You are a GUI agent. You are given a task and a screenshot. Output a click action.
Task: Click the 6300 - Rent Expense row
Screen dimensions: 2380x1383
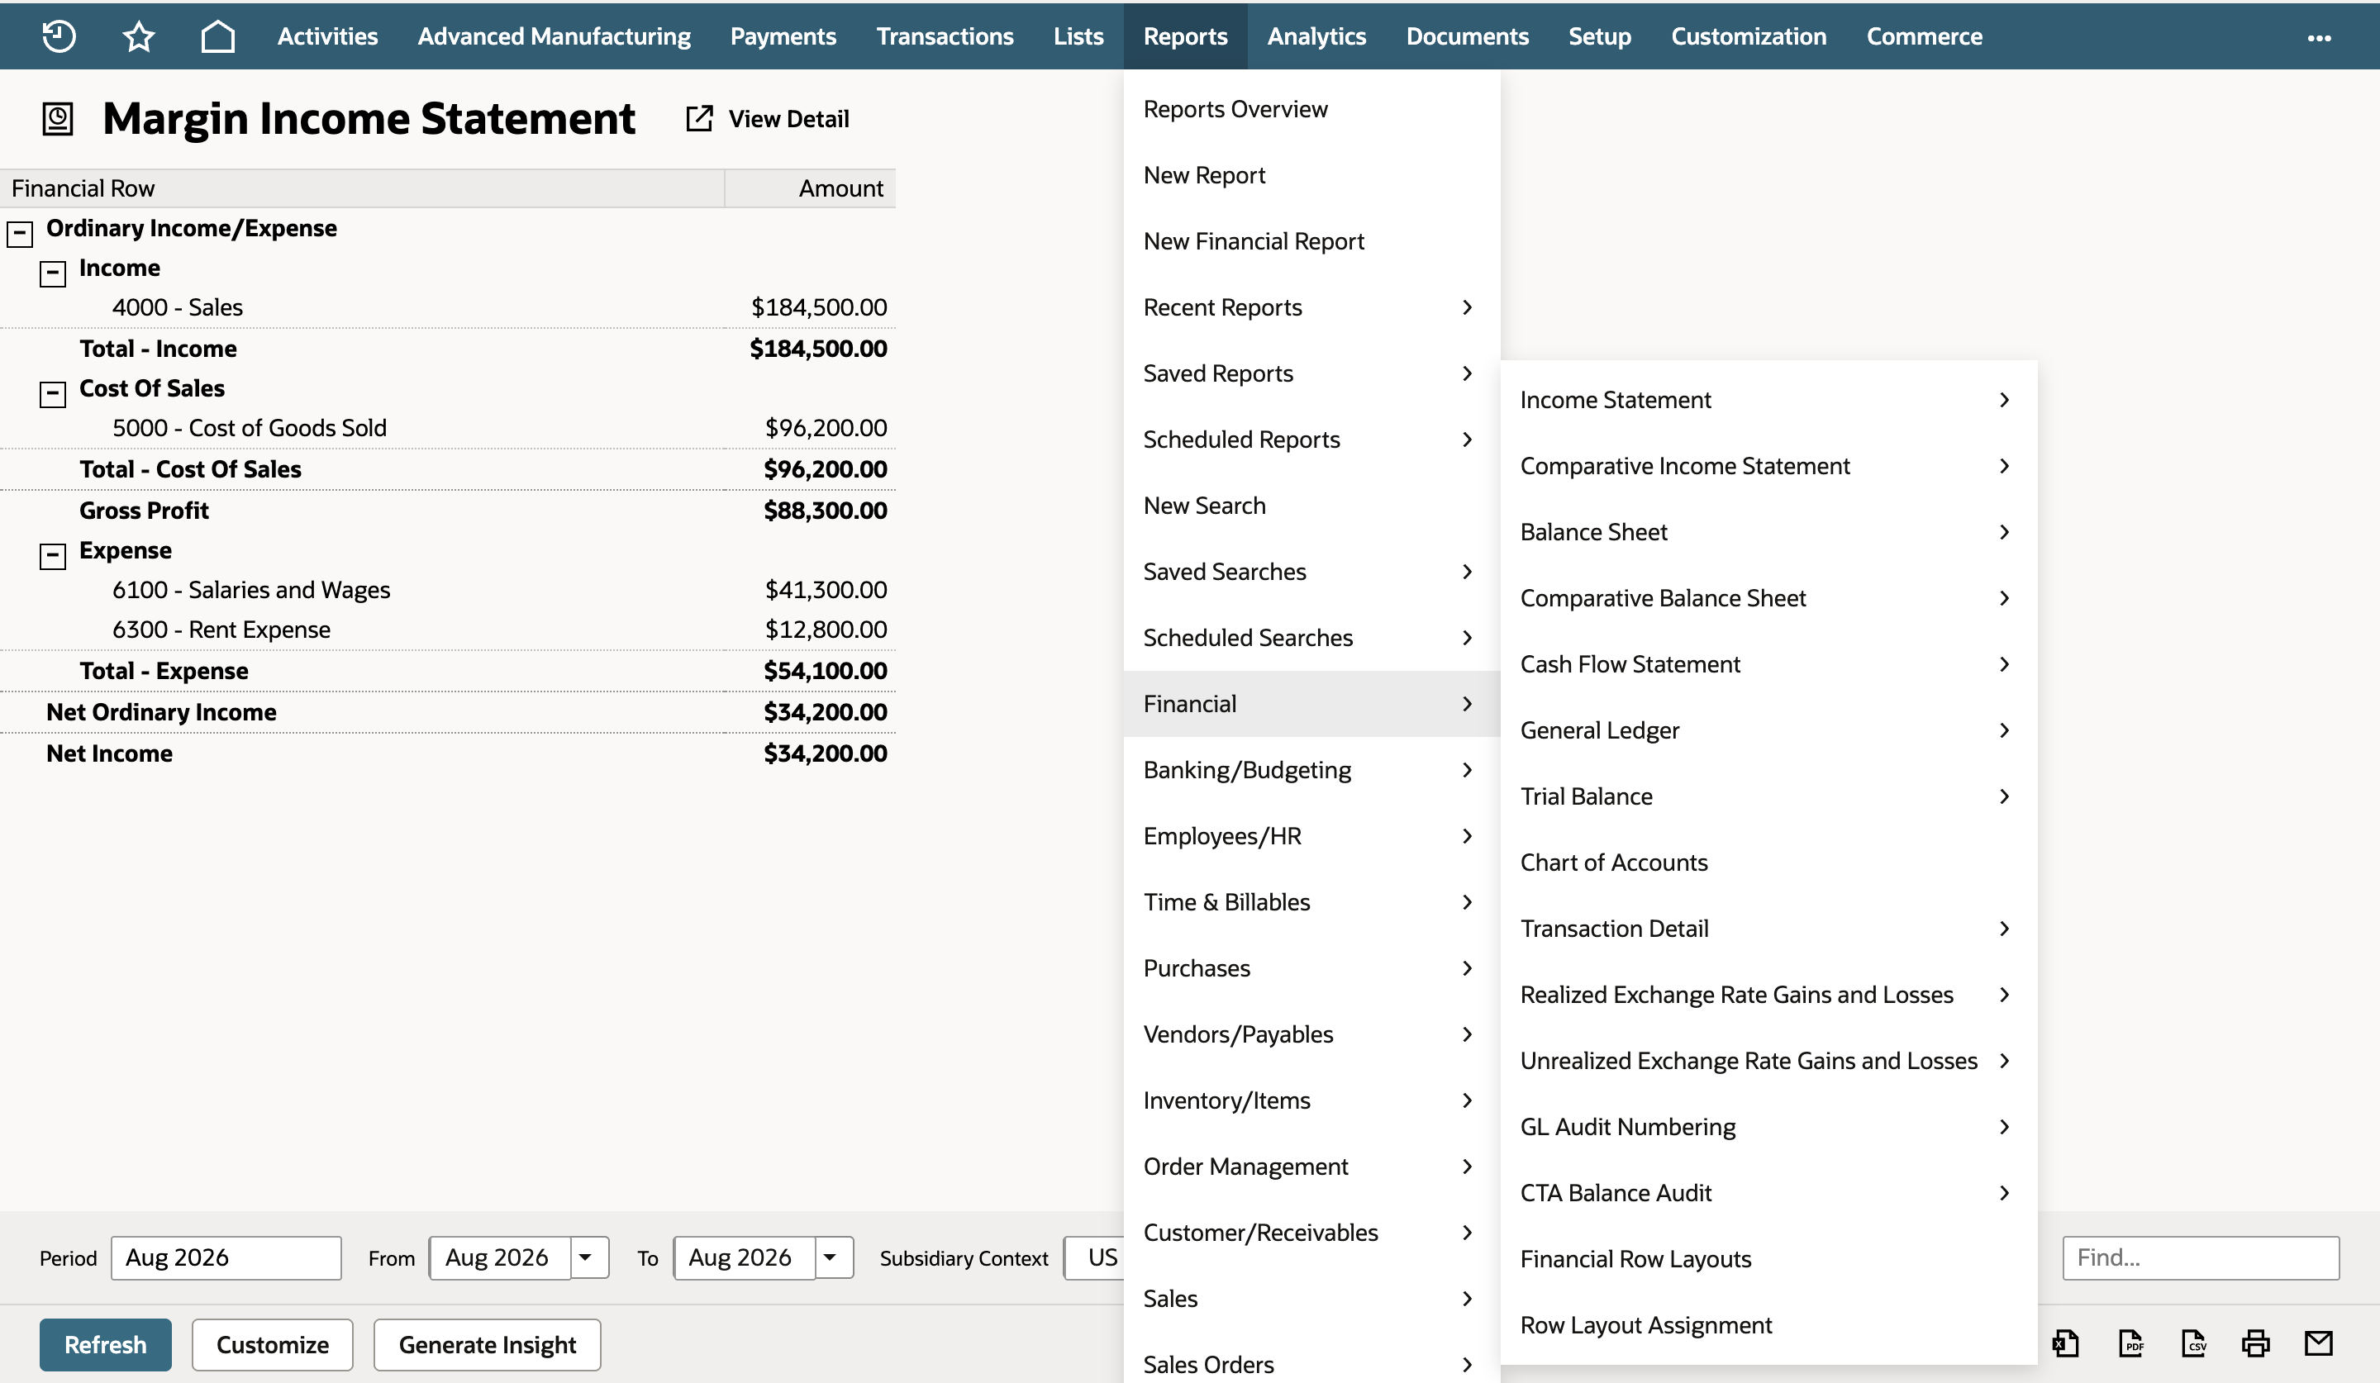click(448, 630)
